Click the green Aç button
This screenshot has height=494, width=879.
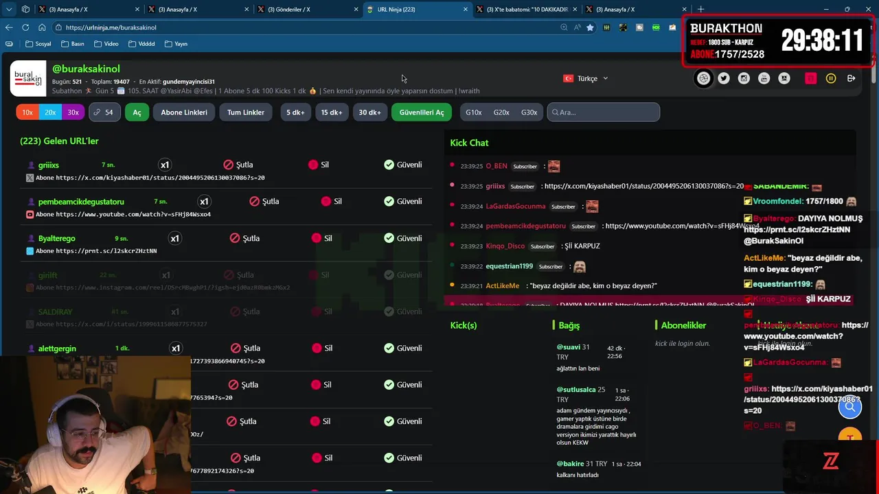pyautogui.click(x=137, y=112)
